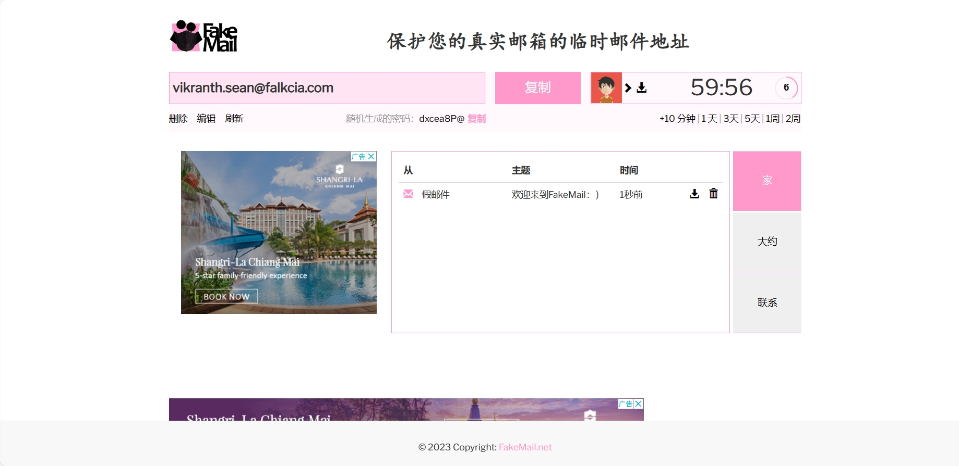
Task: Click the circular refresh counter showing 6
Action: 786,87
